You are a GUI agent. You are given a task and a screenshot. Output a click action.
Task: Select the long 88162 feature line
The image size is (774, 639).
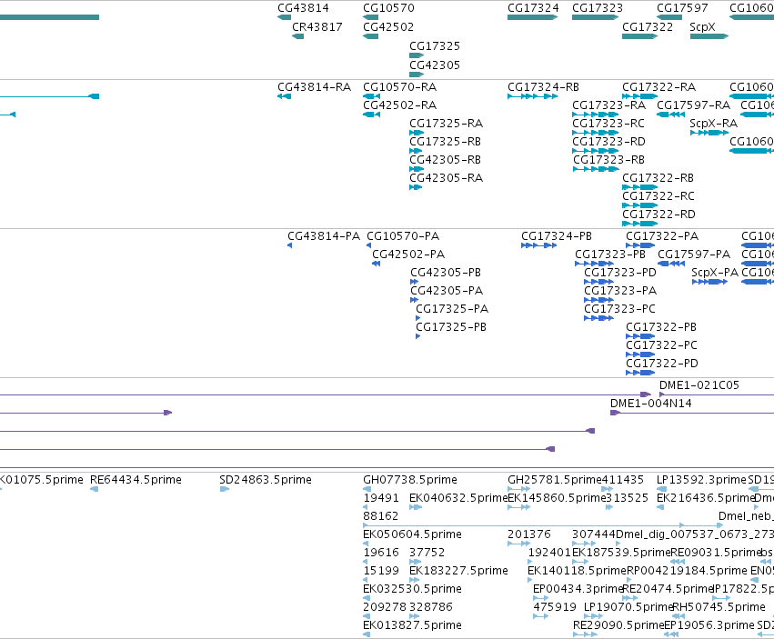tap(542, 525)
